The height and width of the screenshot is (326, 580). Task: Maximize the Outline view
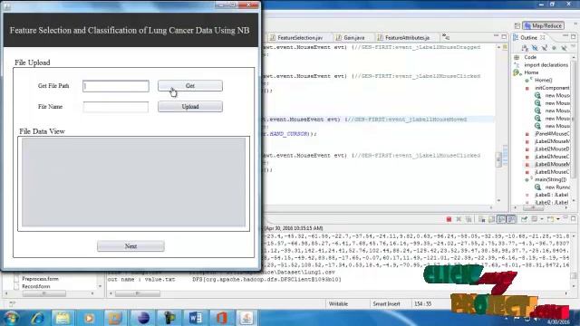pyautogui.click(x=573, y=37)
